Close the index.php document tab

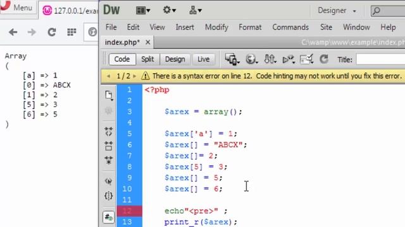pyautogui.click(x=147, y=42)
